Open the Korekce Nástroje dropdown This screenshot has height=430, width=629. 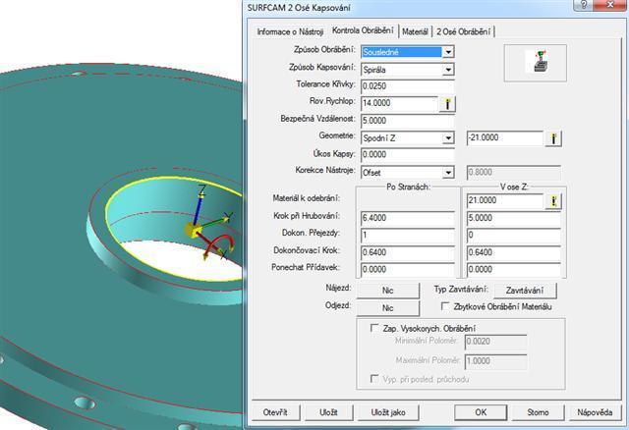pos(448,173)
